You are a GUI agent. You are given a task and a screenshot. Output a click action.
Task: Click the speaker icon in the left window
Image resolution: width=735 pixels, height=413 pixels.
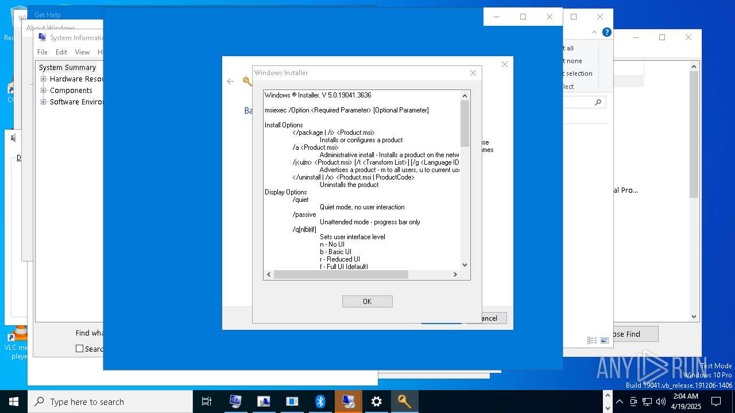click(x=13, y=138)
